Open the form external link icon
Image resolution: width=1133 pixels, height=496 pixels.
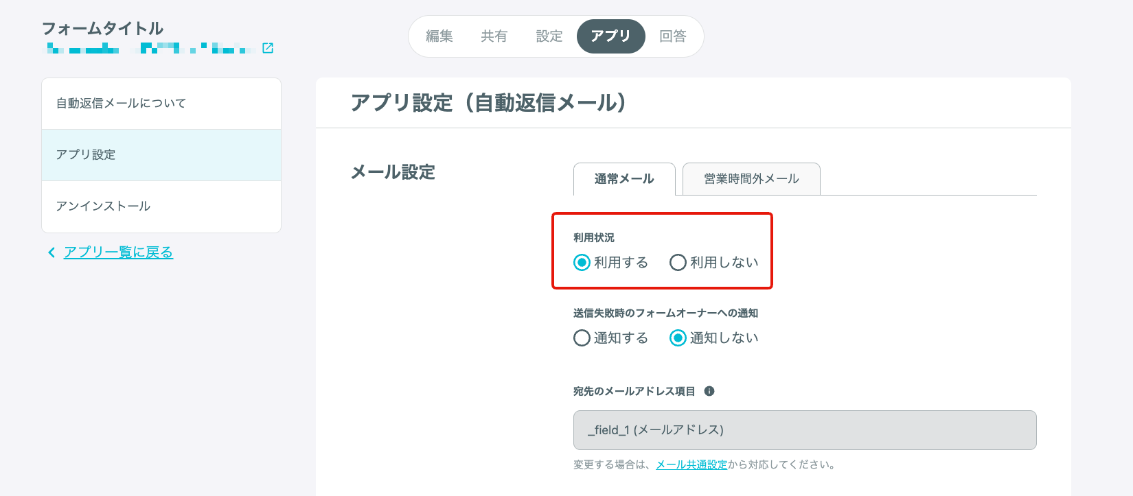pyautogui.click(x=268, y=48)
